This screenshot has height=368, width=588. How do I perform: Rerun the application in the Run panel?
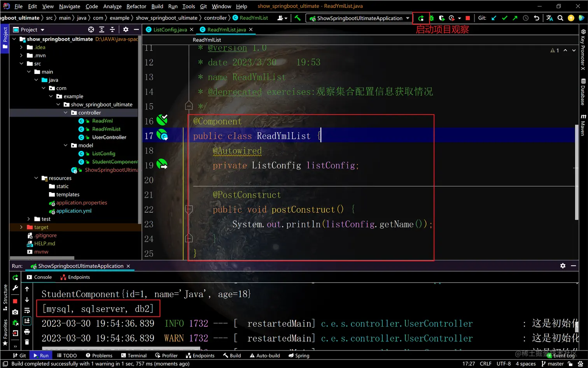coord(15,277)
